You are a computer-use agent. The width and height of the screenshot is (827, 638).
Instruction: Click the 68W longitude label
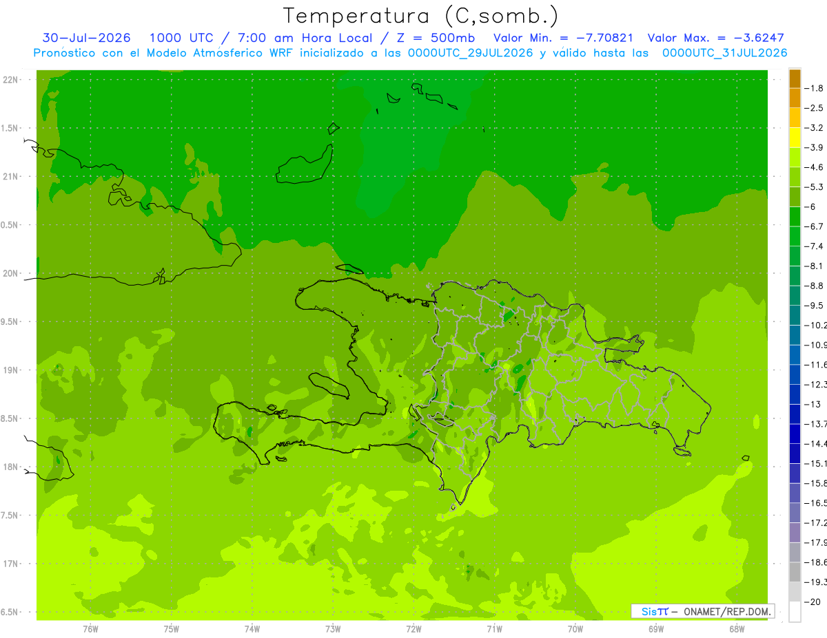[737, 628]
